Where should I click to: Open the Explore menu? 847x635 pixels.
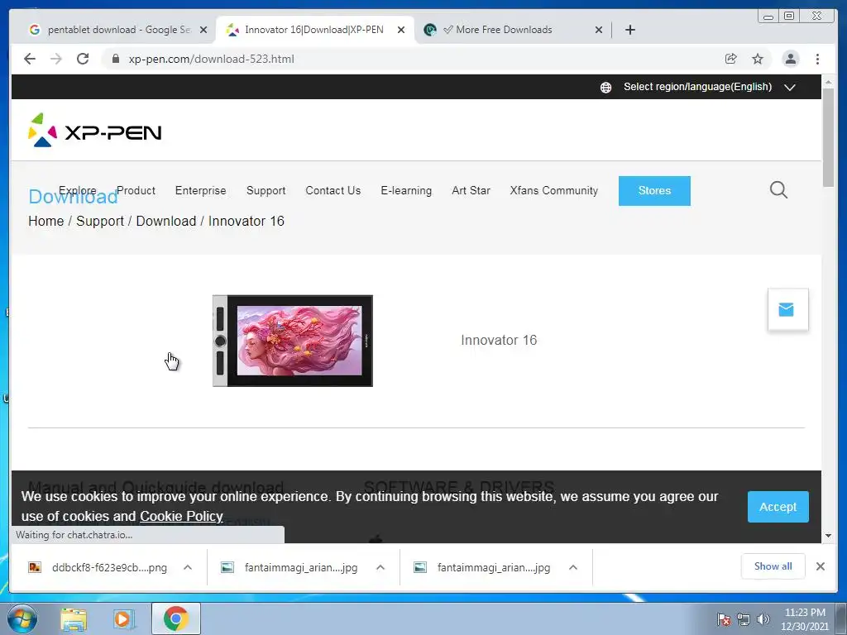pos(78,190)
